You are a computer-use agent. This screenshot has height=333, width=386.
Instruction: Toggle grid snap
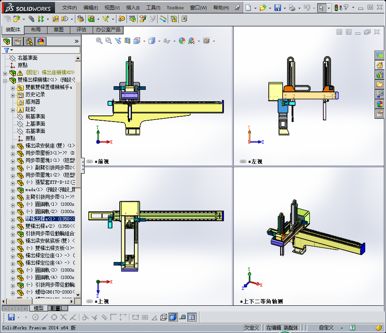pyautogui.click(x=145, y=317)
